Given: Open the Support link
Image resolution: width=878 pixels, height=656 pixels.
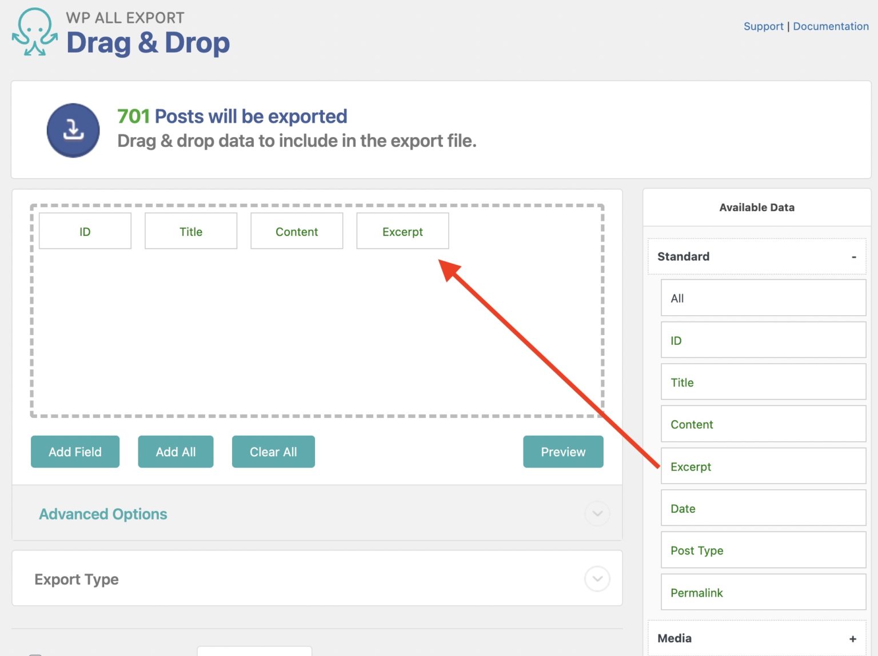Looking at the screenshot, I should pos(763,26).
